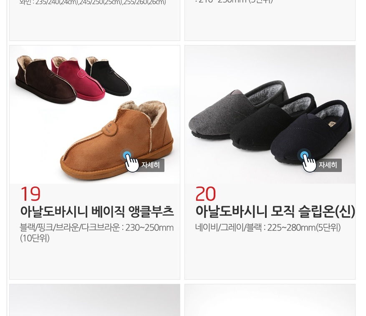Select the pink ankle boot image
Screen dimensions: 366x316
(78, 78)
